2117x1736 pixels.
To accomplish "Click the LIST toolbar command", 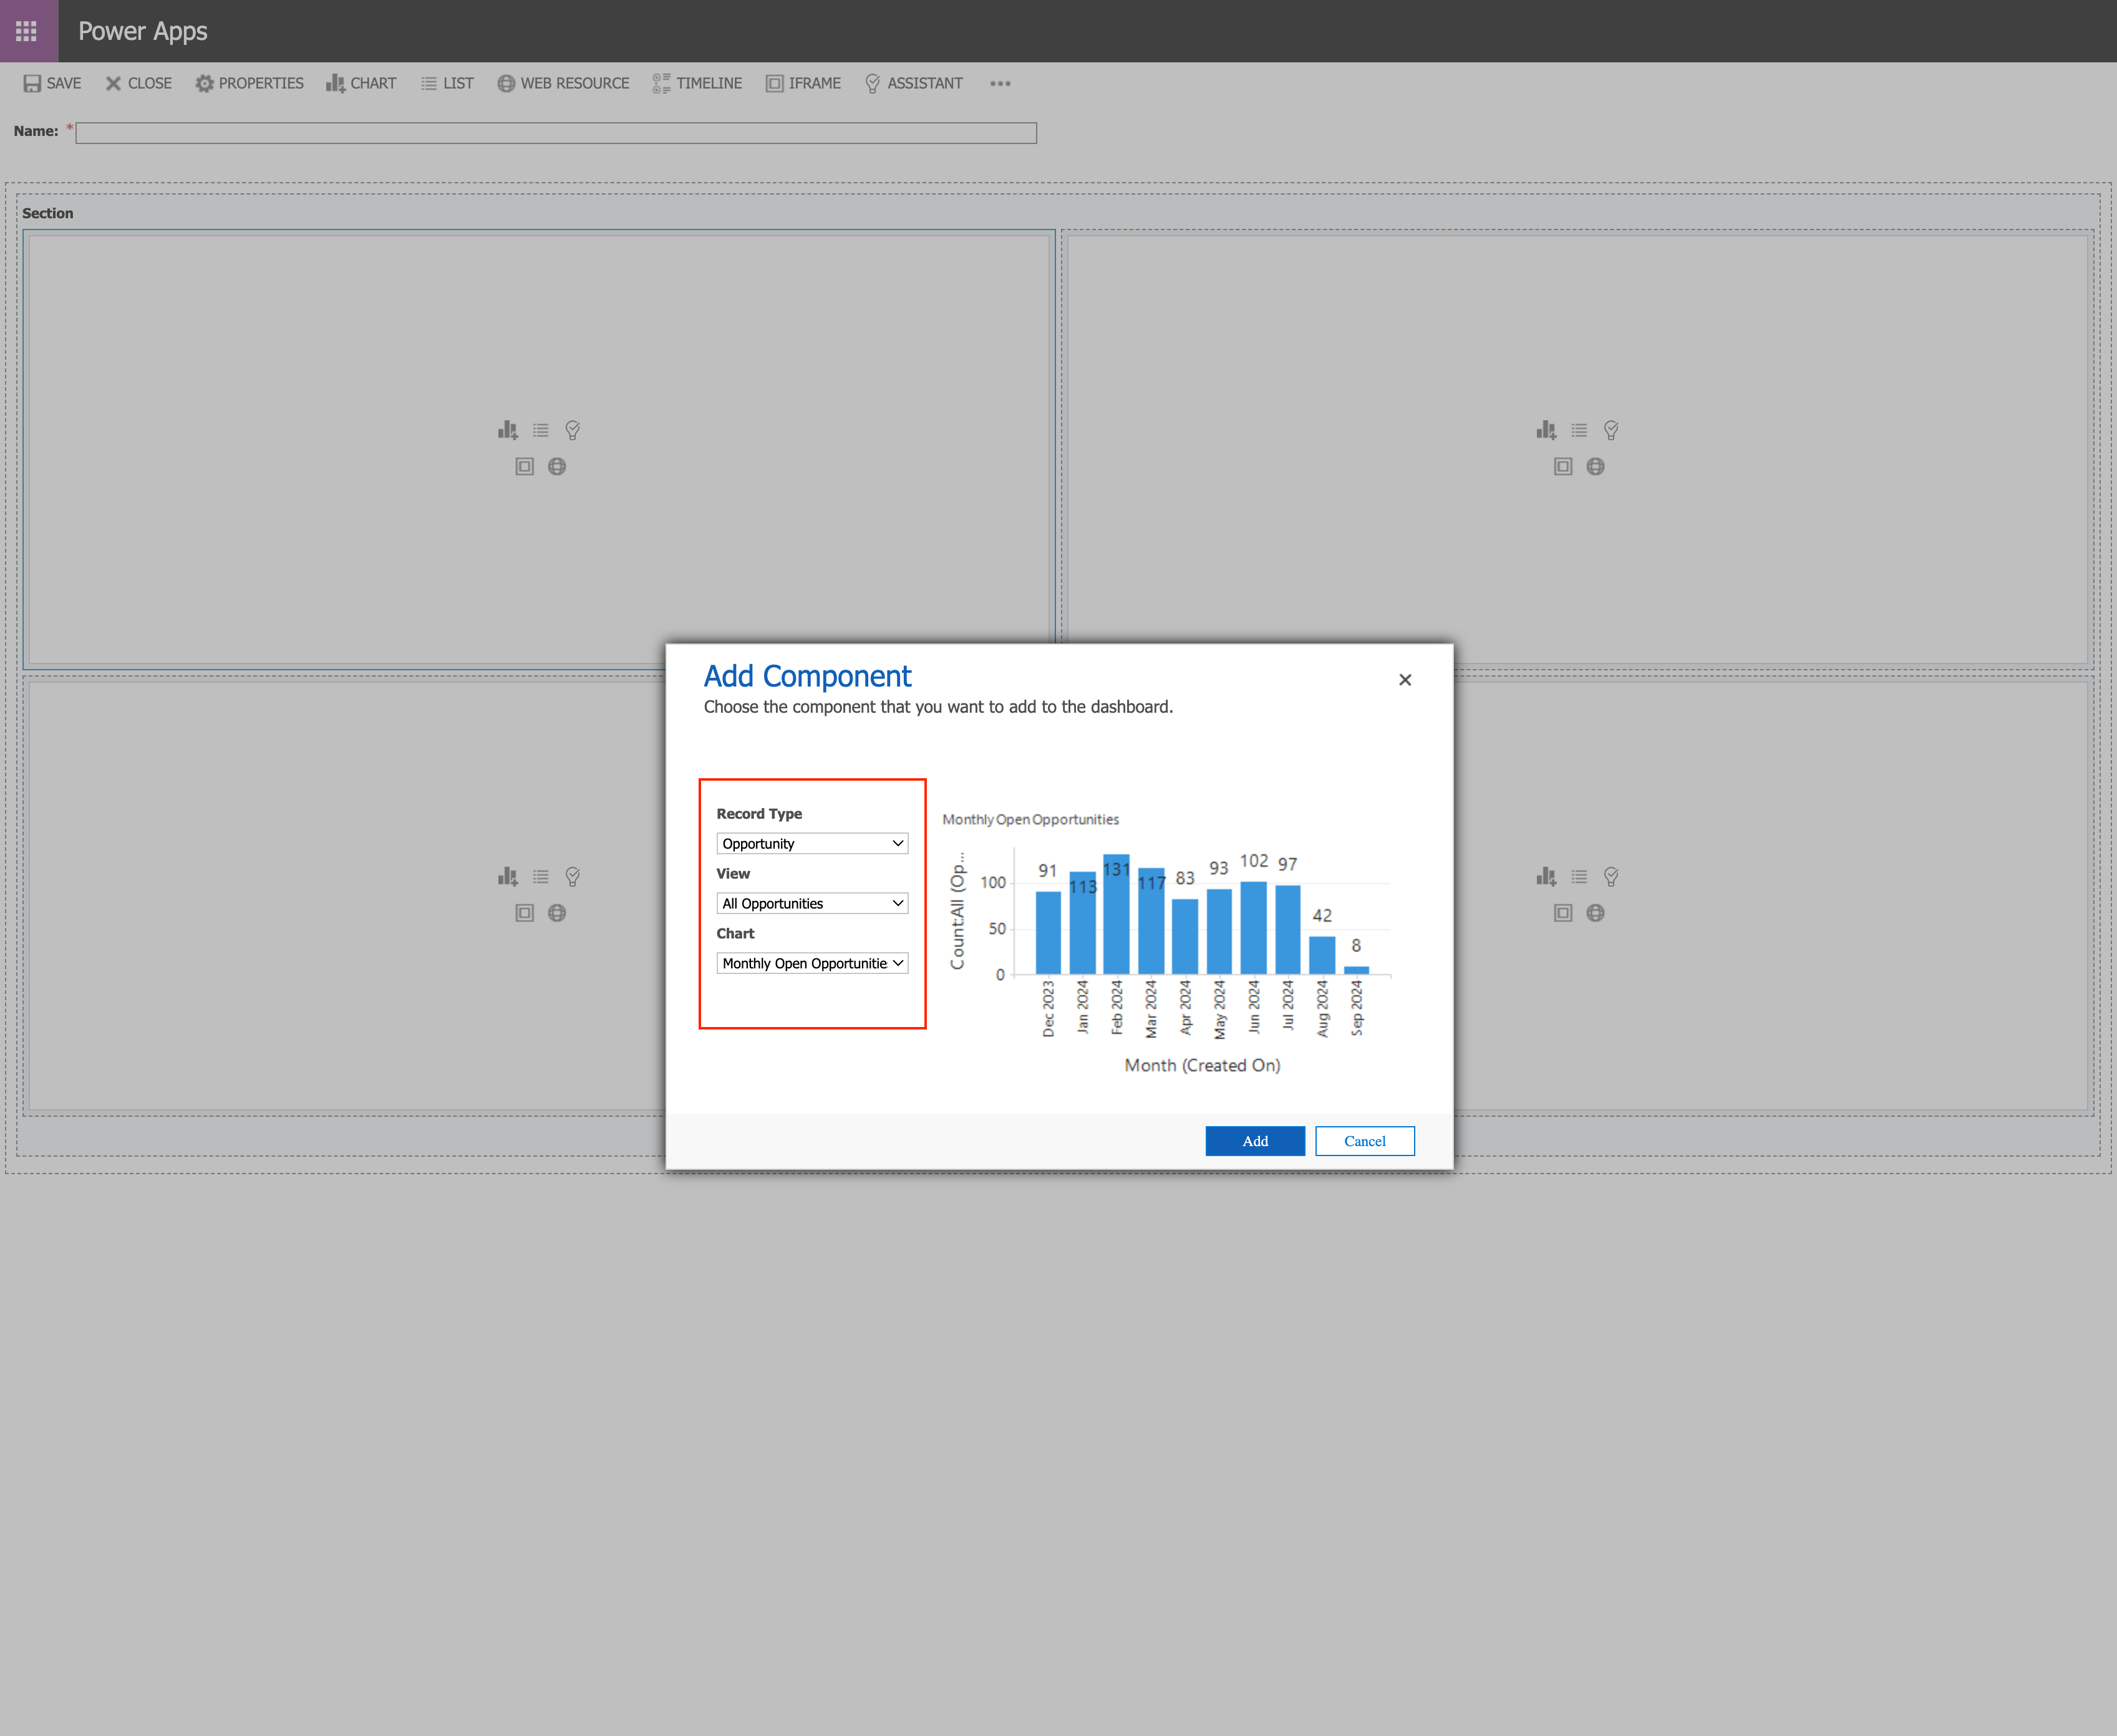I will tap(446, 83).
